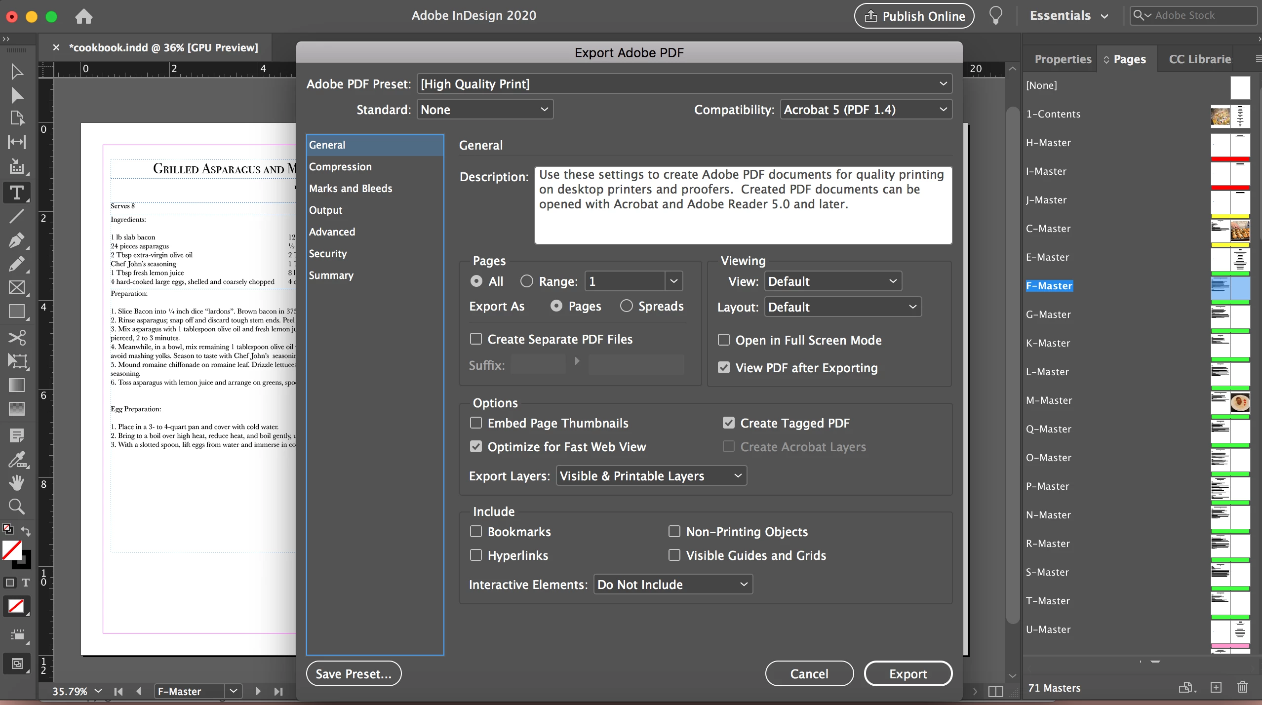The width and height of the screenshot is (1262, 705).
Task: Uncheck View PDF after Exporting
Action: [x=724, y=367]
